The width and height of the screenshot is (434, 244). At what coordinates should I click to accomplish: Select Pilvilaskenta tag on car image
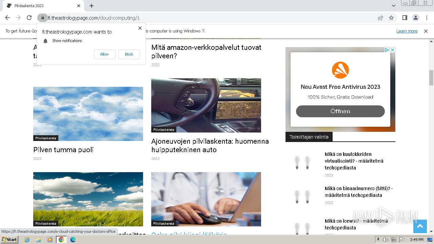(164, 130)
